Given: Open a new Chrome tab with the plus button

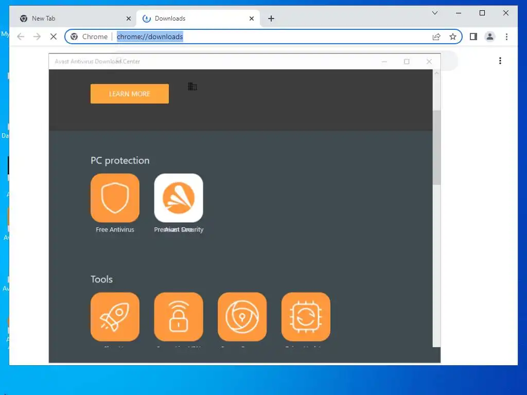Looking at the screenshot, I should [x=271, y=19].
